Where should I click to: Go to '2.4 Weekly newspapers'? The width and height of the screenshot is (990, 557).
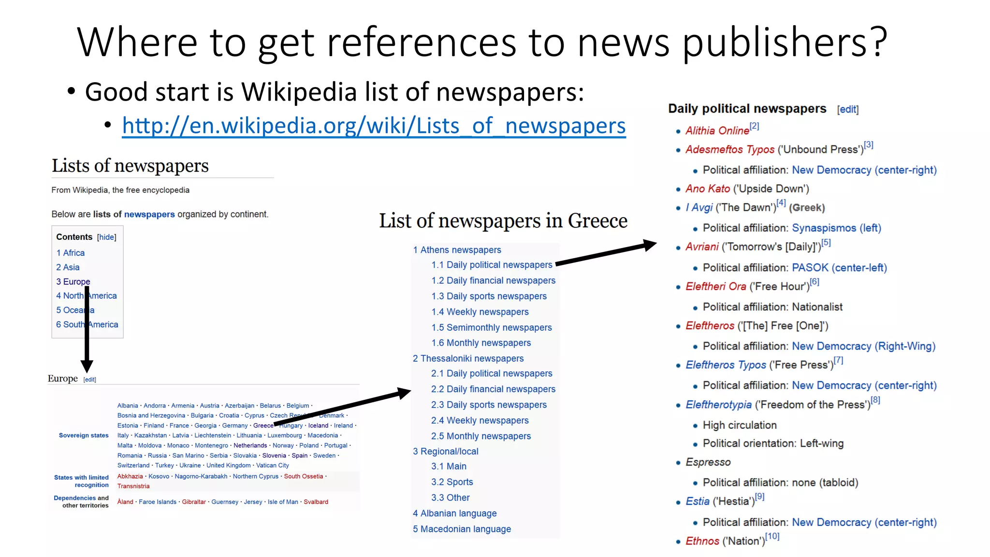[x=480, y=421]
